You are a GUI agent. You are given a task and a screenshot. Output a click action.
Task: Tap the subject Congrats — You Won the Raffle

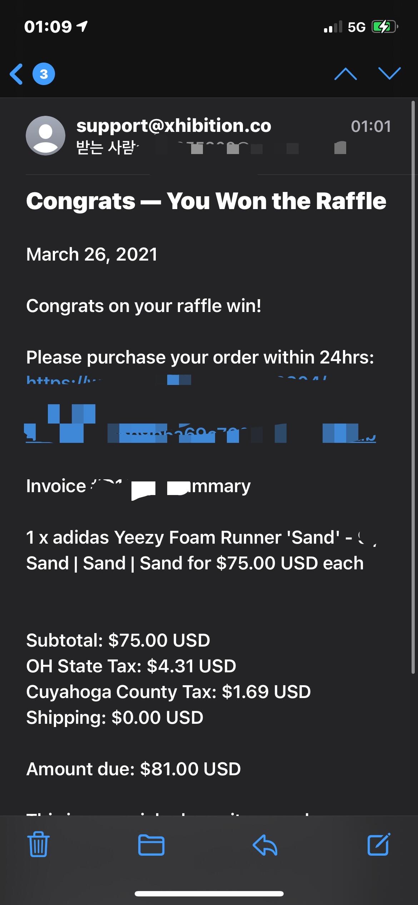click(x=206, y=201)
